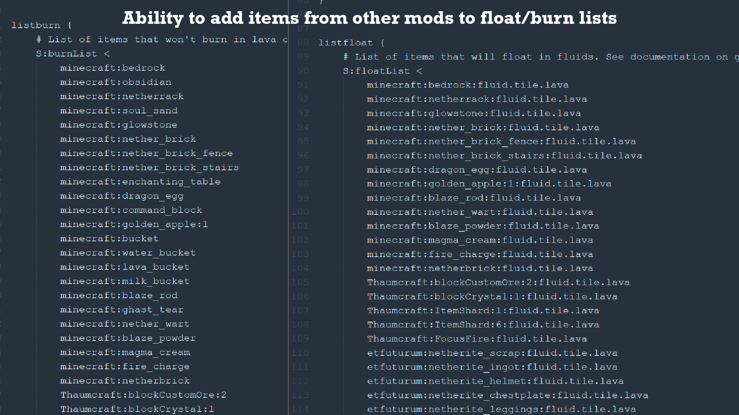739x415 pixels.
Task: Click the minecraft:dragon_egg:fluid.tile.lava entry
Action: tap(477, 170)
